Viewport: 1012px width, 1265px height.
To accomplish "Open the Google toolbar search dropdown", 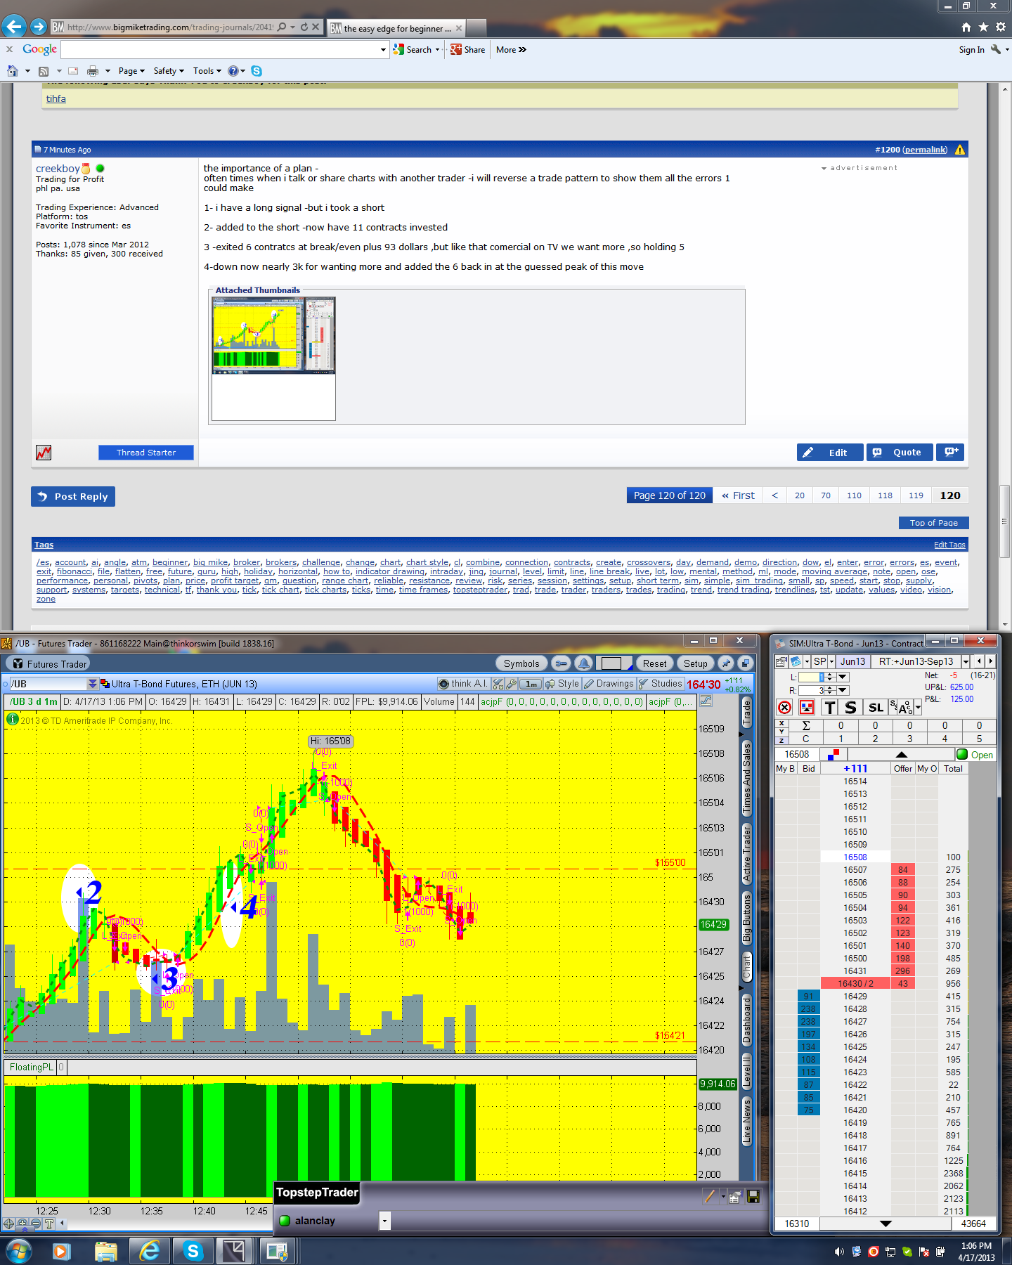I will click(383, 50).
